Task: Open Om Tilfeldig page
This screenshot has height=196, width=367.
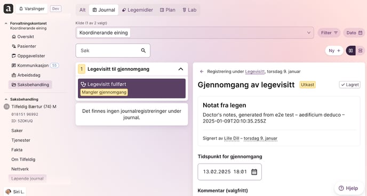Action: pyautogui.click(x=23, y=159)
